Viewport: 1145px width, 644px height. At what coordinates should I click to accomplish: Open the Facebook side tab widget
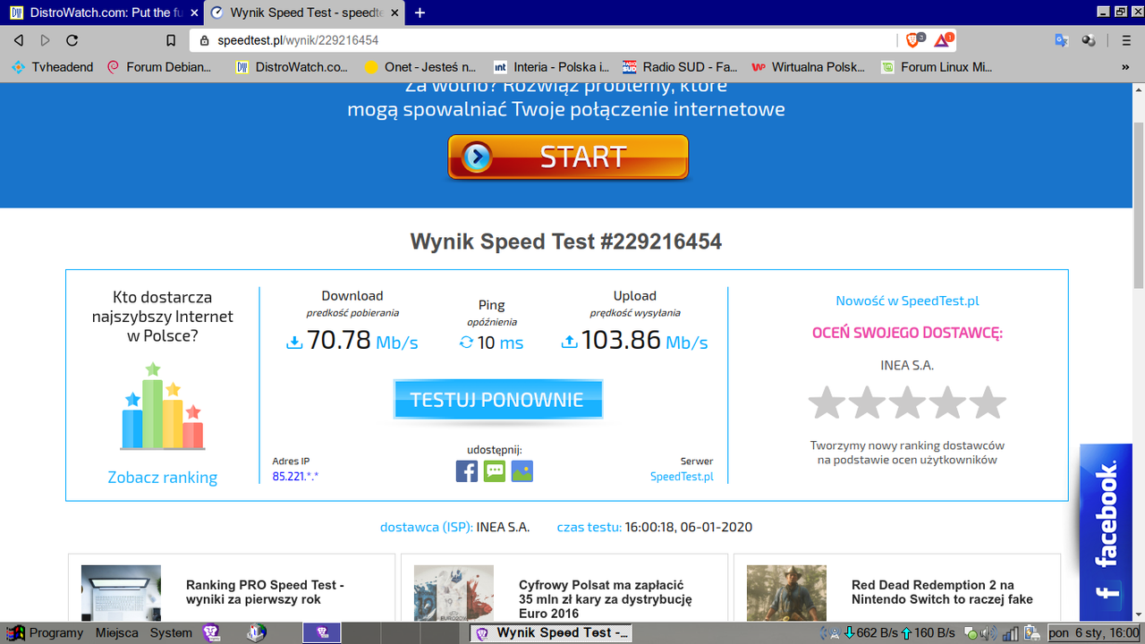pyautogui.click(x=1106, y=532)
